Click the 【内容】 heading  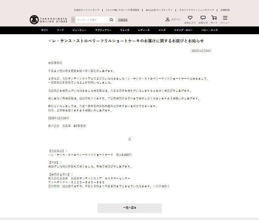[53, 163]
